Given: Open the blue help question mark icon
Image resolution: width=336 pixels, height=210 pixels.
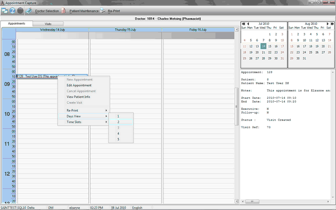Looking at the screenshot, I should [x=12, y=11].
